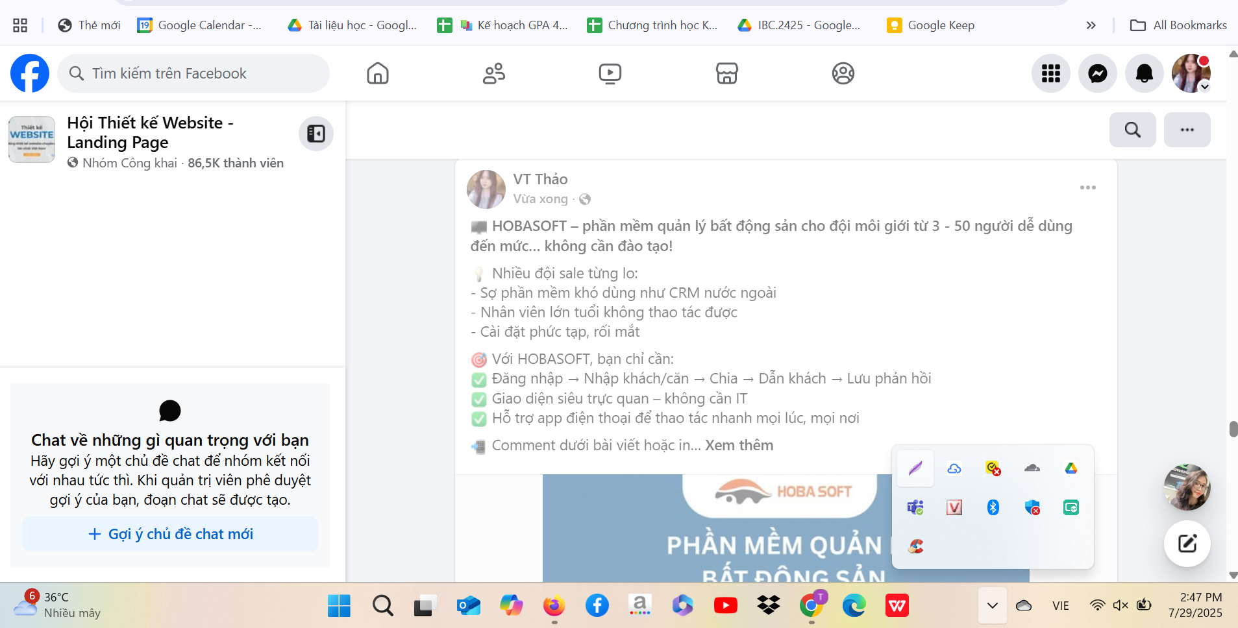Toggle the group sidebar collapse button
This screenshot has width=1238, height=628.
[316, 134]
